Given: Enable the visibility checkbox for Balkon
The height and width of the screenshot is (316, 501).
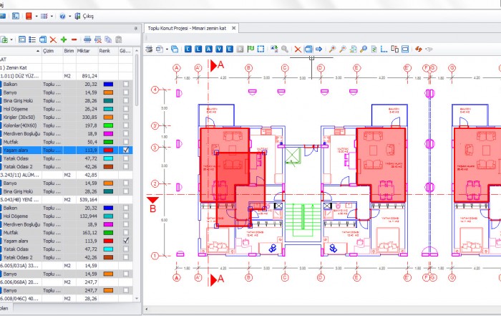Looking at the screenshot, I should [126, 84].
